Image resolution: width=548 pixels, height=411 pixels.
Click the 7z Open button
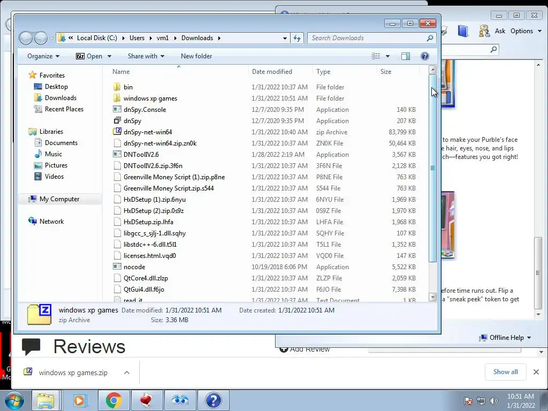coord(89,56)
